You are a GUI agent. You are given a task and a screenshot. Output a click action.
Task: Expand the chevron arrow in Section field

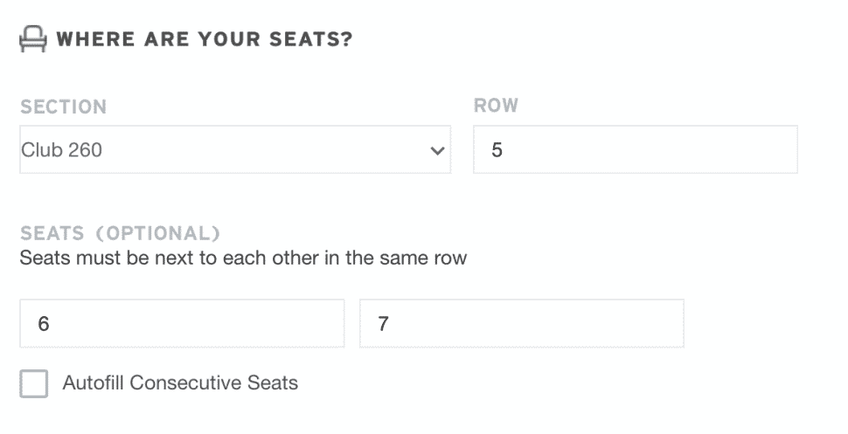tap(437, 151)
